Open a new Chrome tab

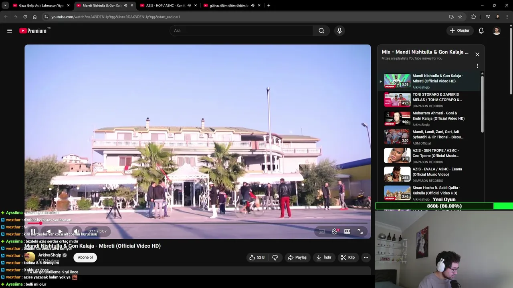click(269, 6)
